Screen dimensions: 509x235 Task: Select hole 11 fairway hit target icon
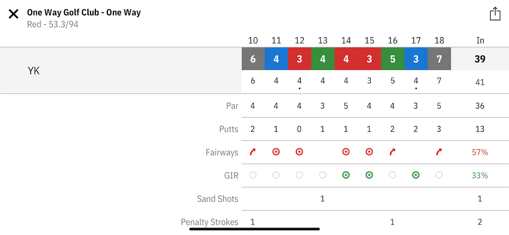[276, 152]
